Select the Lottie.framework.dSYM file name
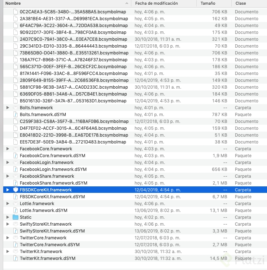The height and width of the screenshot is (270, 267). coord(43,211)
